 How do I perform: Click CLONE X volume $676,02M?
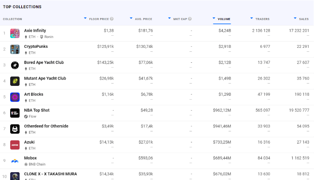pyautogui.click(x=222, y=174)
